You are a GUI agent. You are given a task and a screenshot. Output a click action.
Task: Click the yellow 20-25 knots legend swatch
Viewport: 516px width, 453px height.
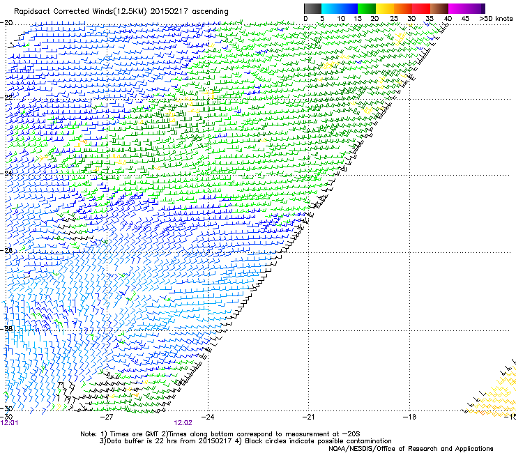pos(385,8)
